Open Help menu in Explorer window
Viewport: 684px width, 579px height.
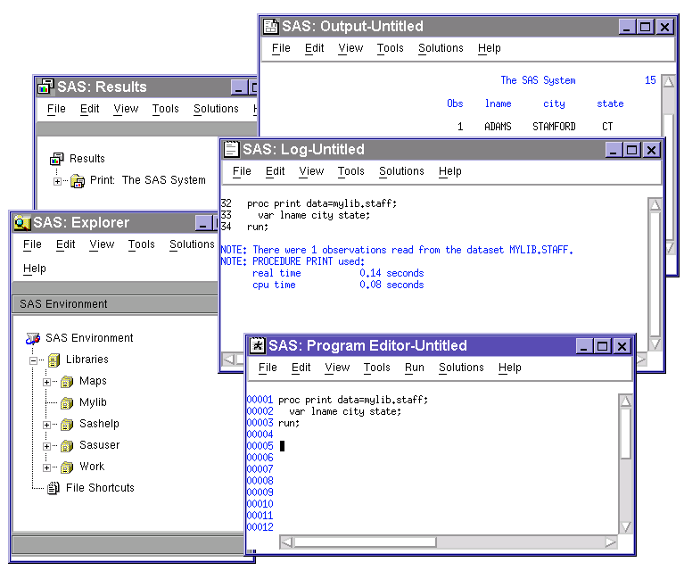[x=35, y=269]
